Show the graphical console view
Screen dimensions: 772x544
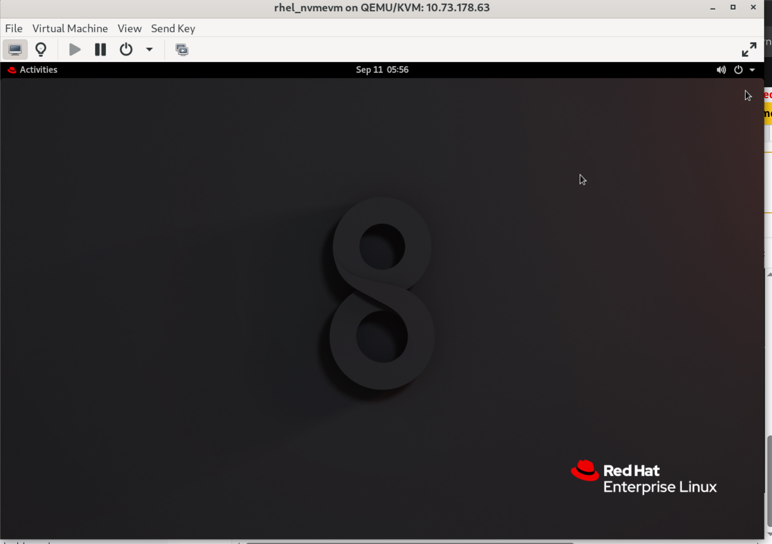pyautogui.click(x=15, y=50)
